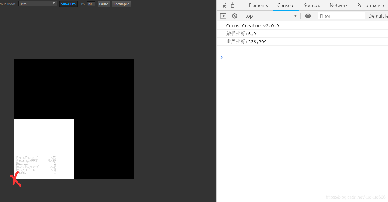Open the Debug Mode Info dropdown
This screenshot has height=202, width=388.
[38, 4]
